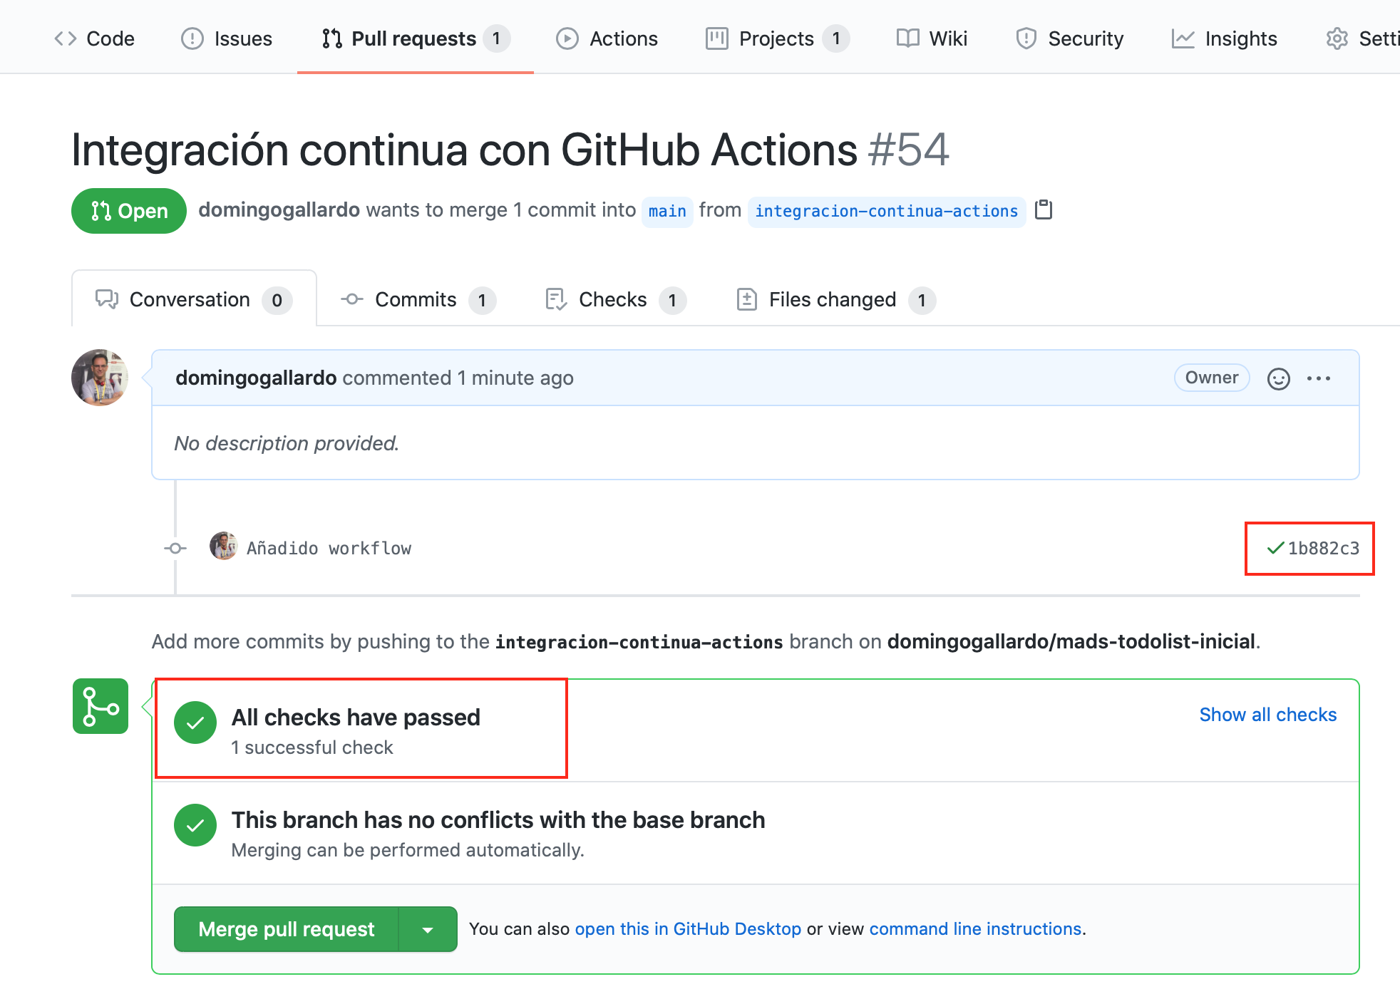Image resolution: width=1400 pixels, height=989 pixels.
Task: Copy branch name with clipboard icon
Action: (1044, 210)
